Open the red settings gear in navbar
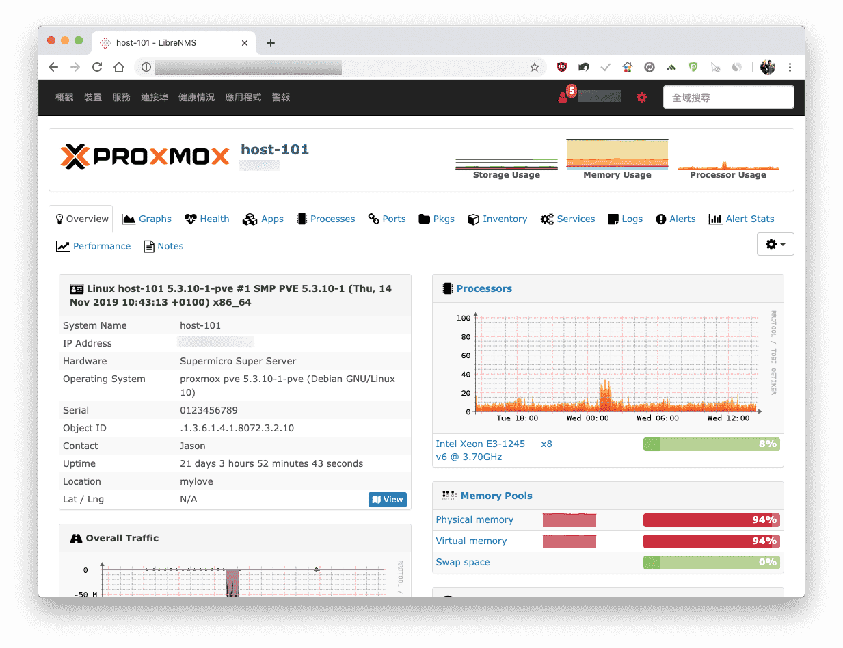This screenshot has width=843, height=648. click(641, 98)
